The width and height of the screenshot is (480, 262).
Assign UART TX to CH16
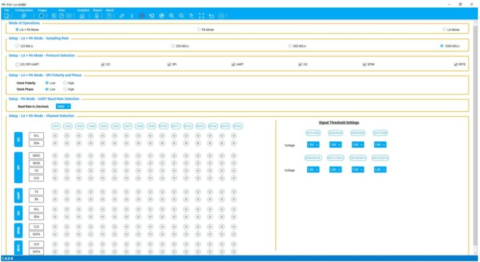[234, 192]
